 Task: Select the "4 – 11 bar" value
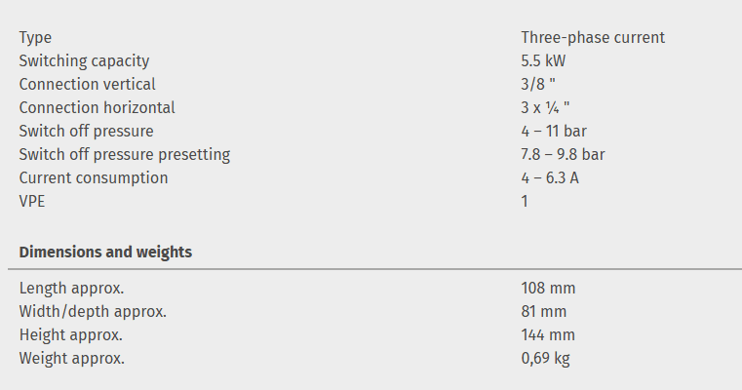pyautogui.click(x=554, y=132)
